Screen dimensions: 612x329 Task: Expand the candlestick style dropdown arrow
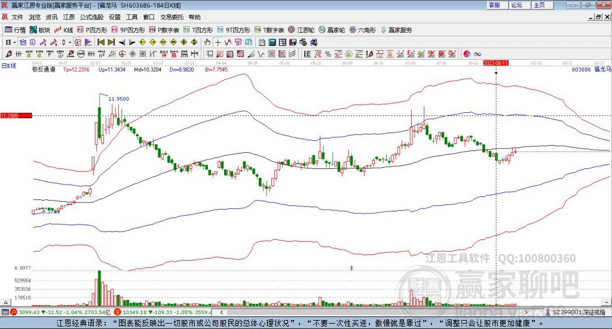point(70,42)
